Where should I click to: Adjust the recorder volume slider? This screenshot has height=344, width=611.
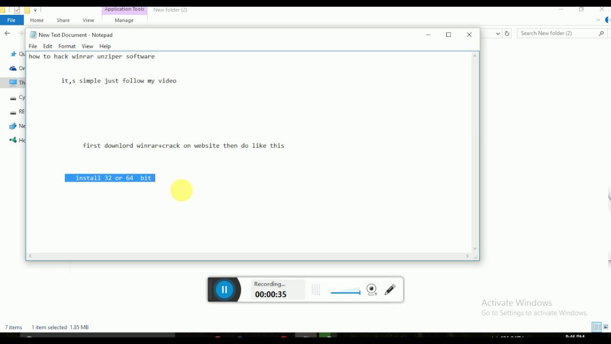[x=345, y=292]
